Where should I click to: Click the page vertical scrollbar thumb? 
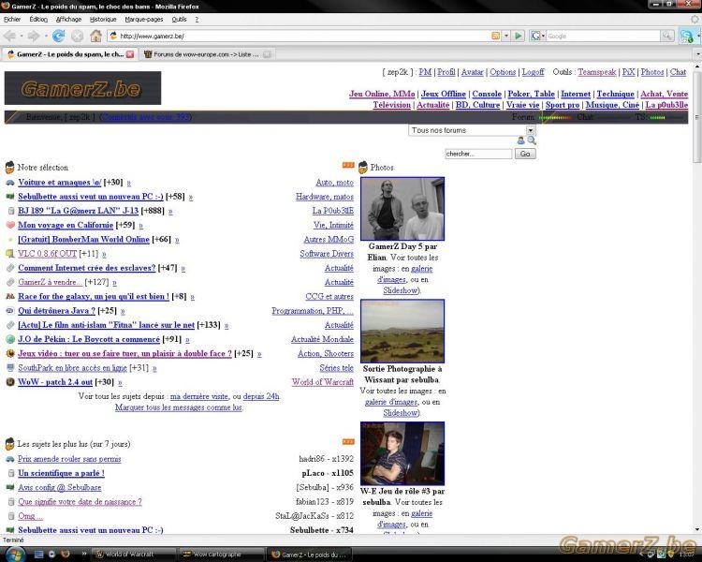tap(697, 119)
